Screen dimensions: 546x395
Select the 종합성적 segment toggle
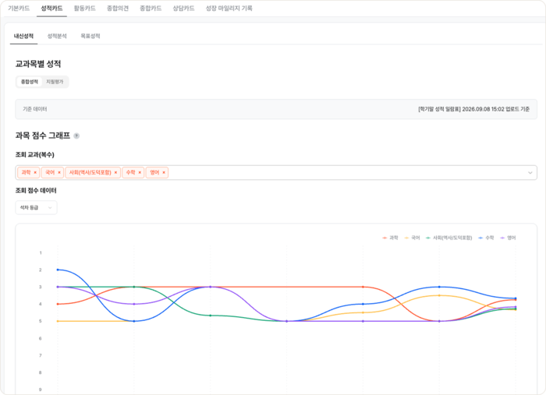[30, 82]
